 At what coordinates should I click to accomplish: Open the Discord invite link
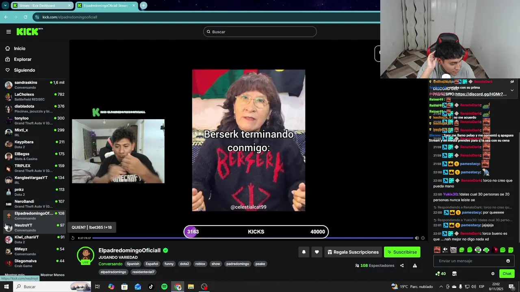click(x=481, y=94)
